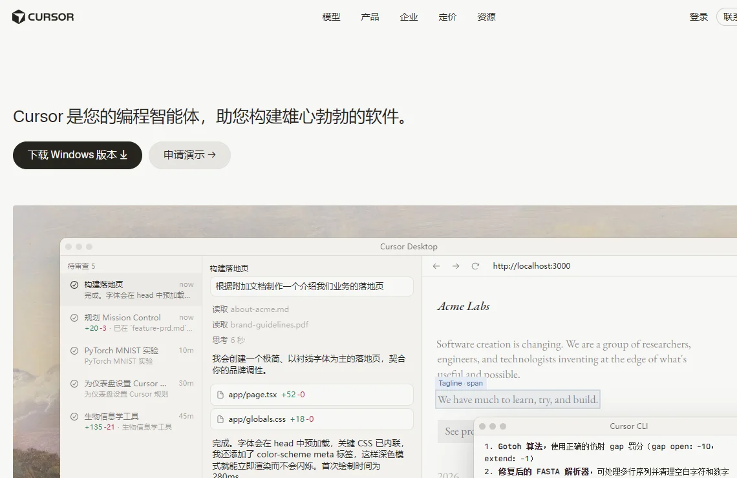The height and width of the screenshot is (478, 737).
Task: Open the 资源 menu item
Action: [486, 17]
